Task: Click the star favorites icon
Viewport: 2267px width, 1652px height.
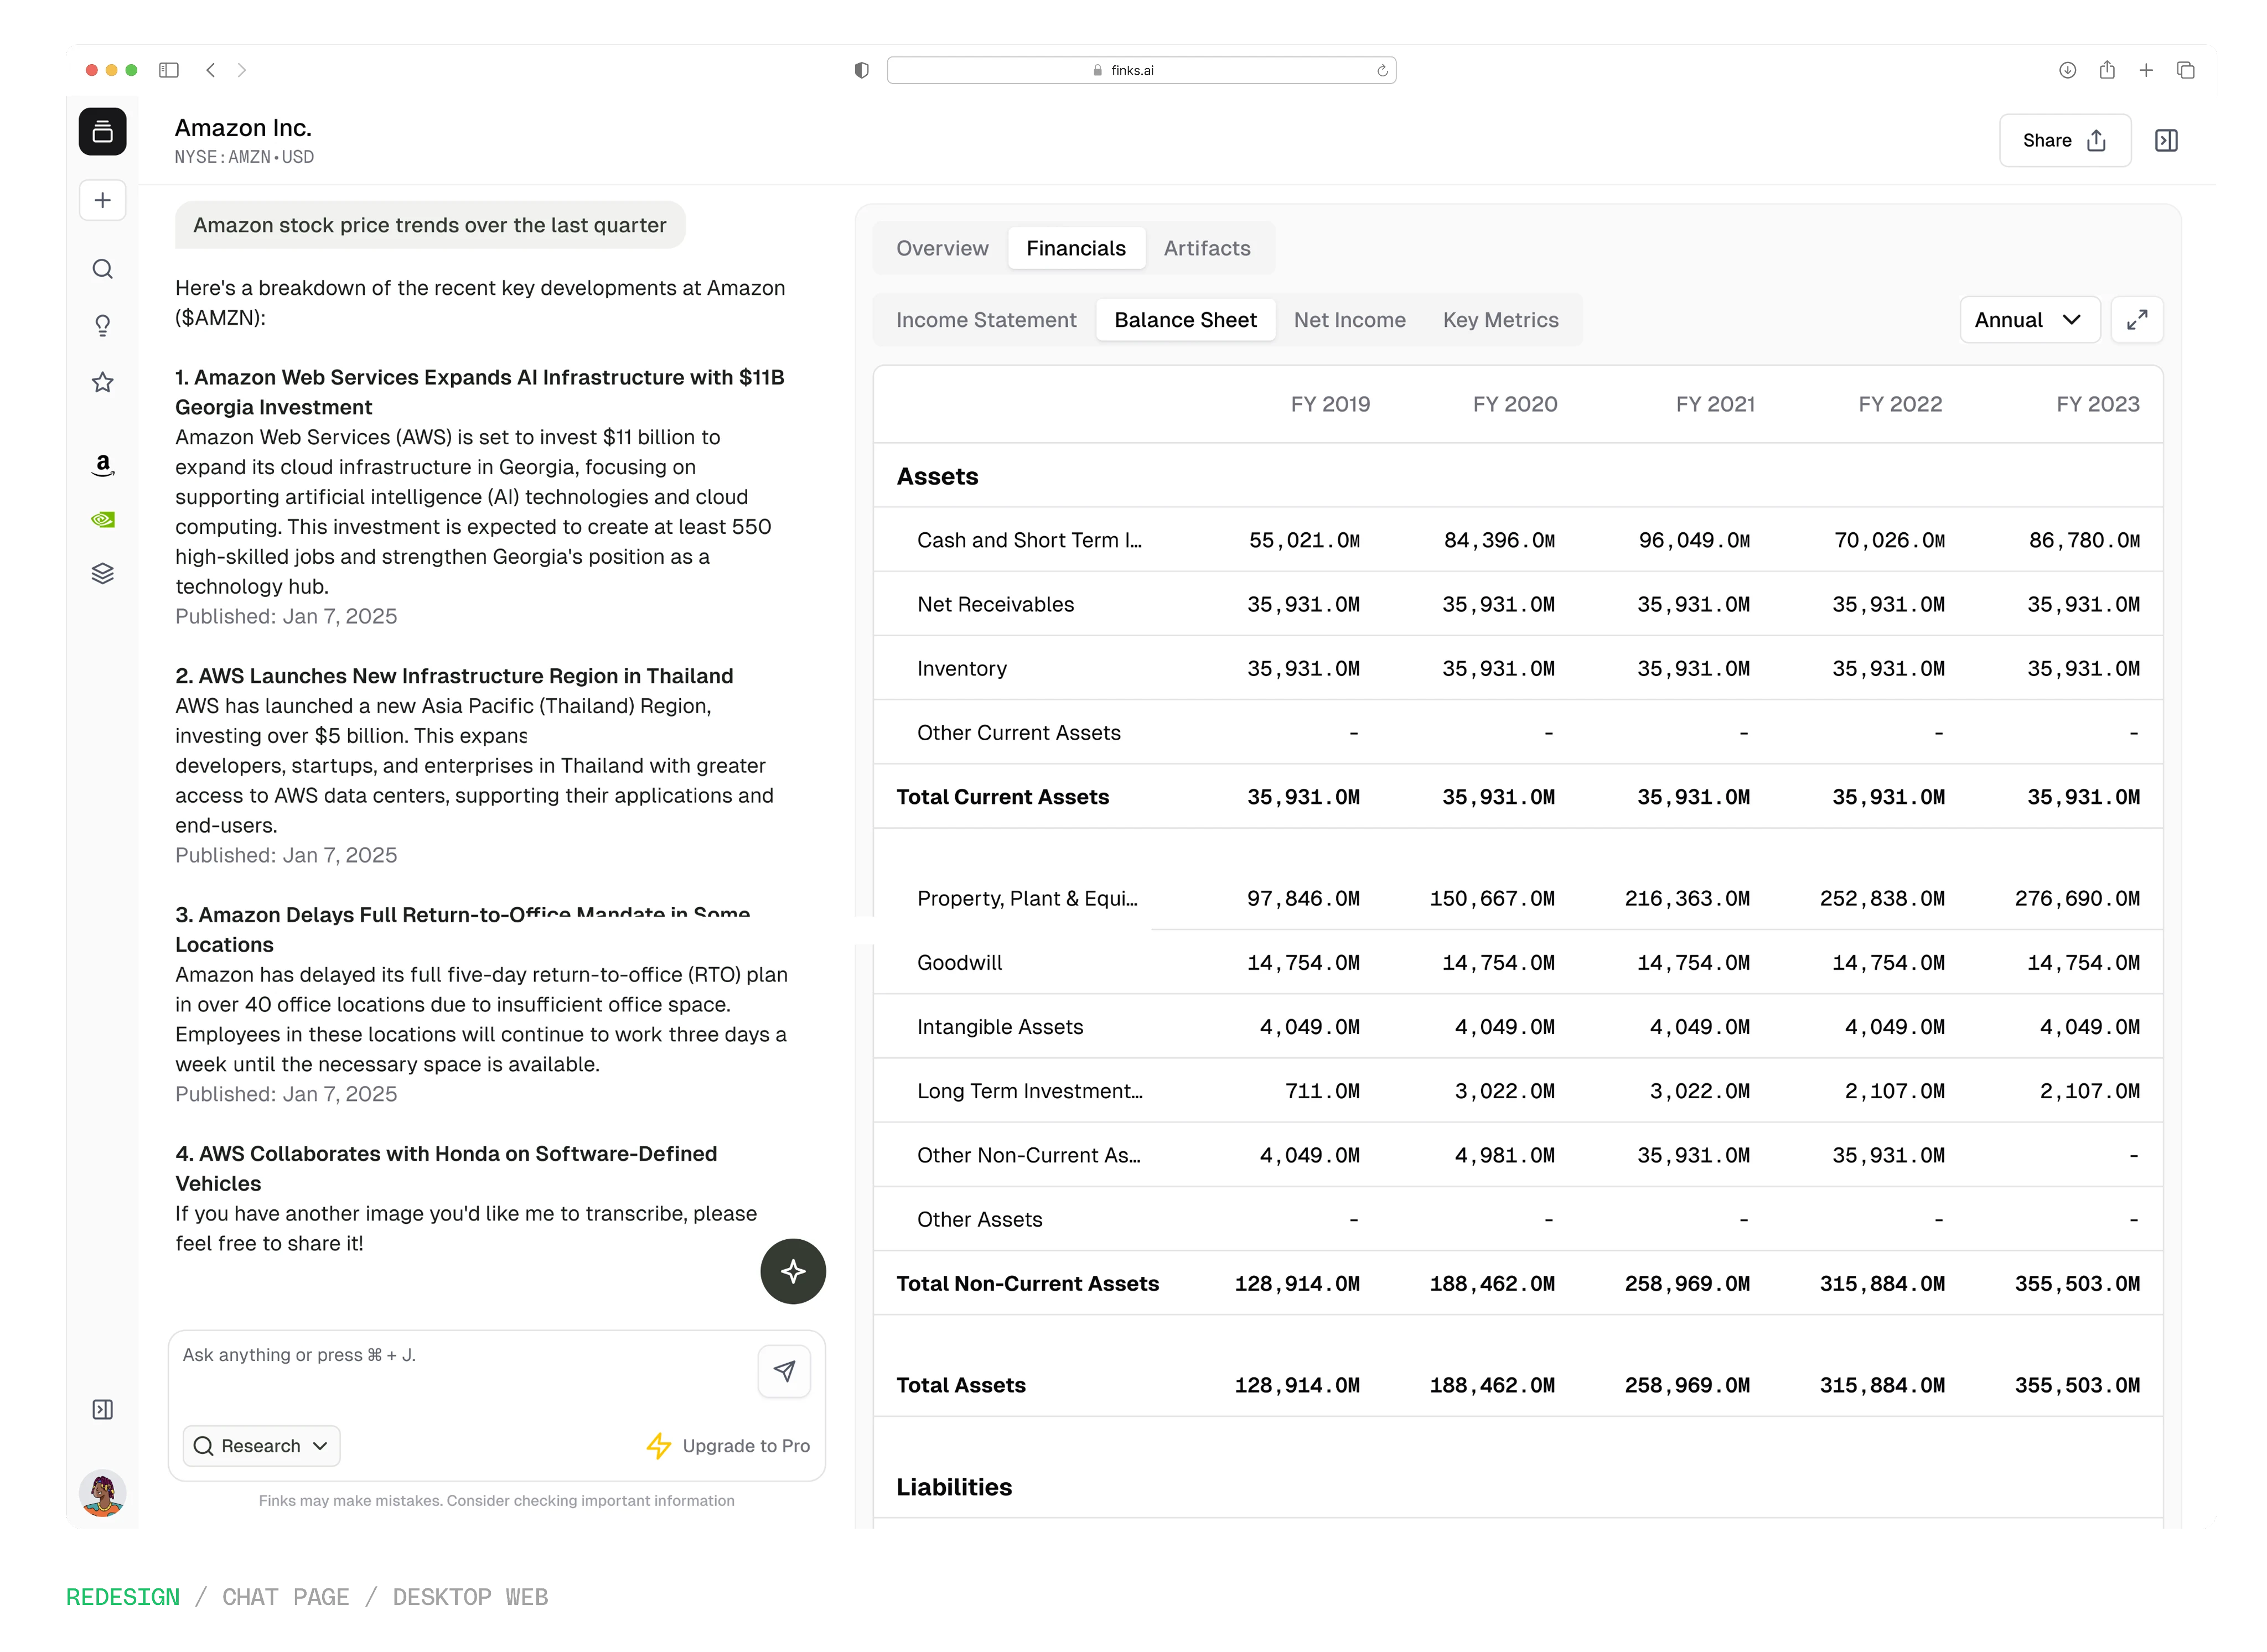Action: [102, 382]
